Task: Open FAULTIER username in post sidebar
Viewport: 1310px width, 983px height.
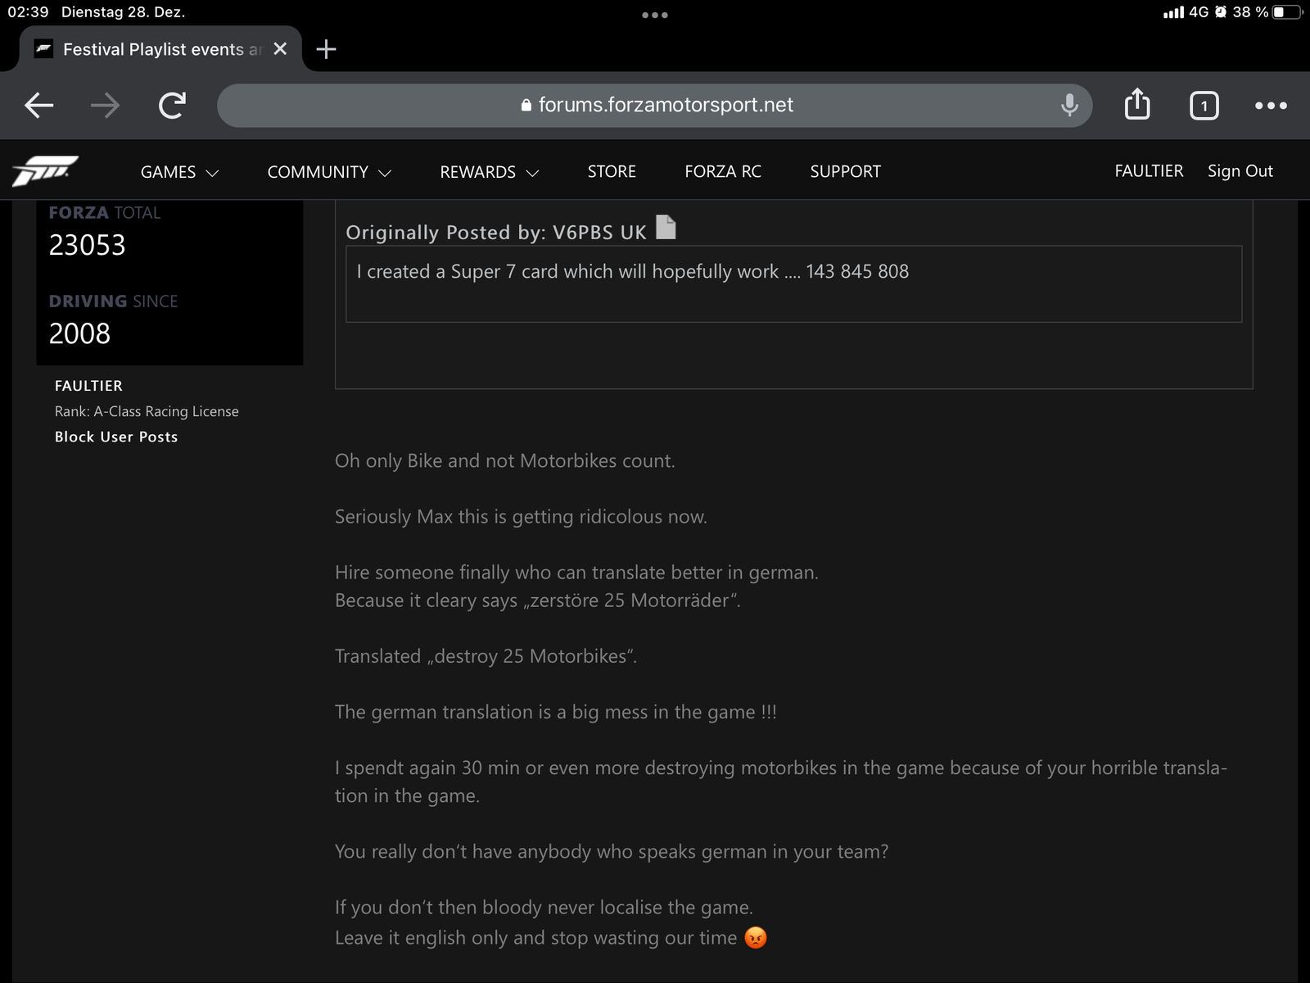Action: coord(88,385)
